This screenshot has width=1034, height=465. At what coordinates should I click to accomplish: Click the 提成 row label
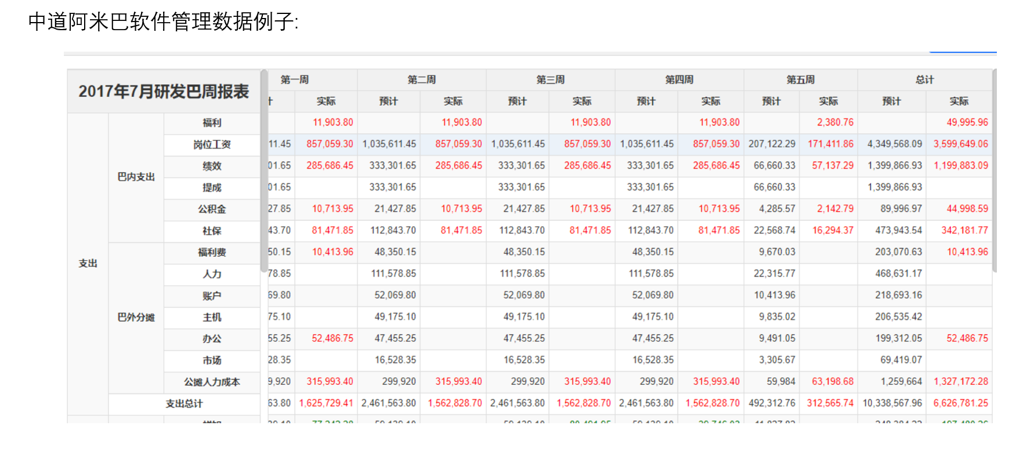pos(212,188)
